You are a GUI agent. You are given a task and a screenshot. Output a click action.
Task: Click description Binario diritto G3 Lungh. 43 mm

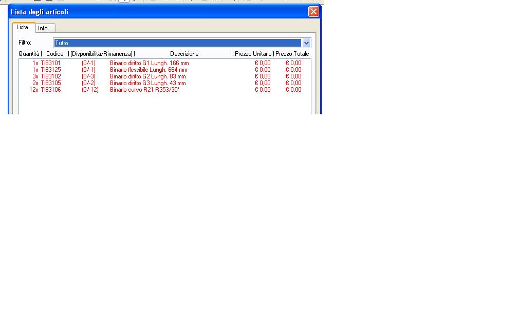[148, 83]
